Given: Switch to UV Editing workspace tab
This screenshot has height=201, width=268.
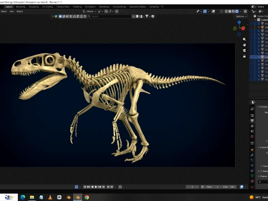Looking at the screenshot, I should [47, 7].
